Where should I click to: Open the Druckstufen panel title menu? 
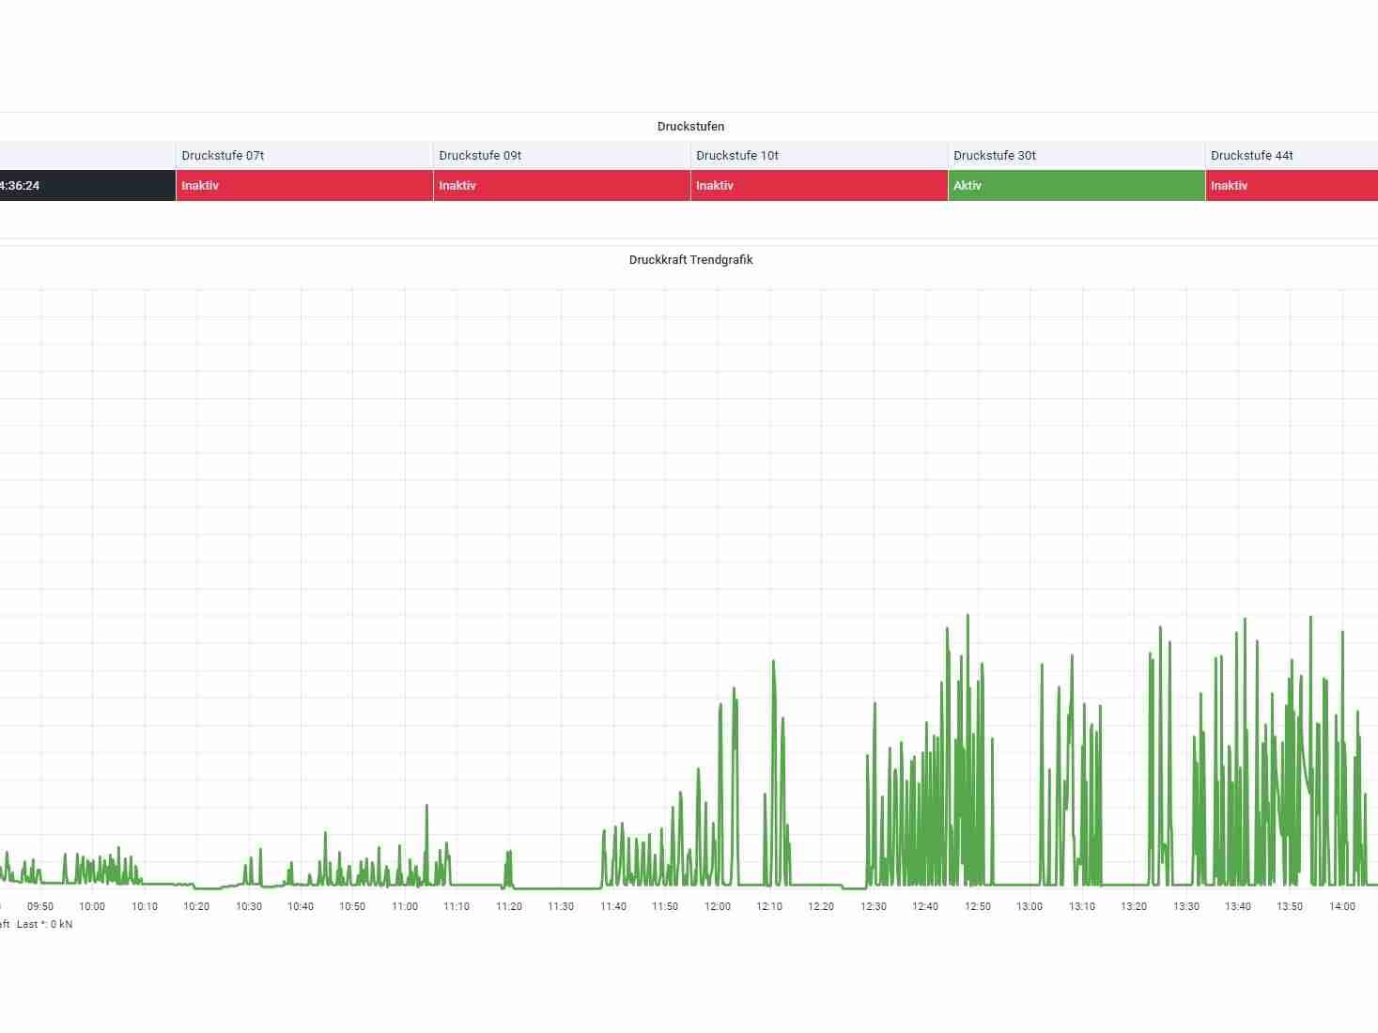(x=690, y=127)
